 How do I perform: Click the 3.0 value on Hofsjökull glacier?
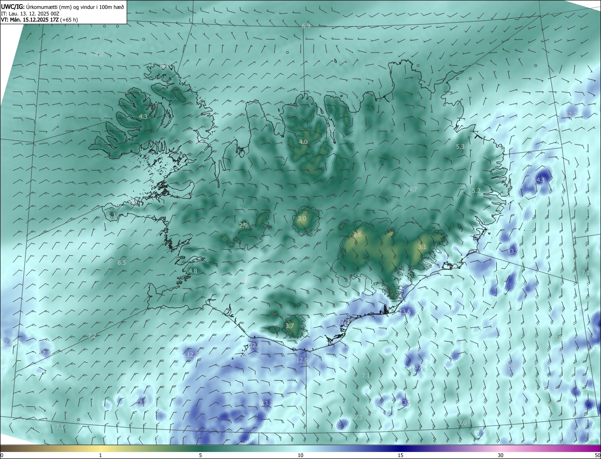(302, 219)
